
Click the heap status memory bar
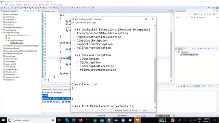click(164, 116)
